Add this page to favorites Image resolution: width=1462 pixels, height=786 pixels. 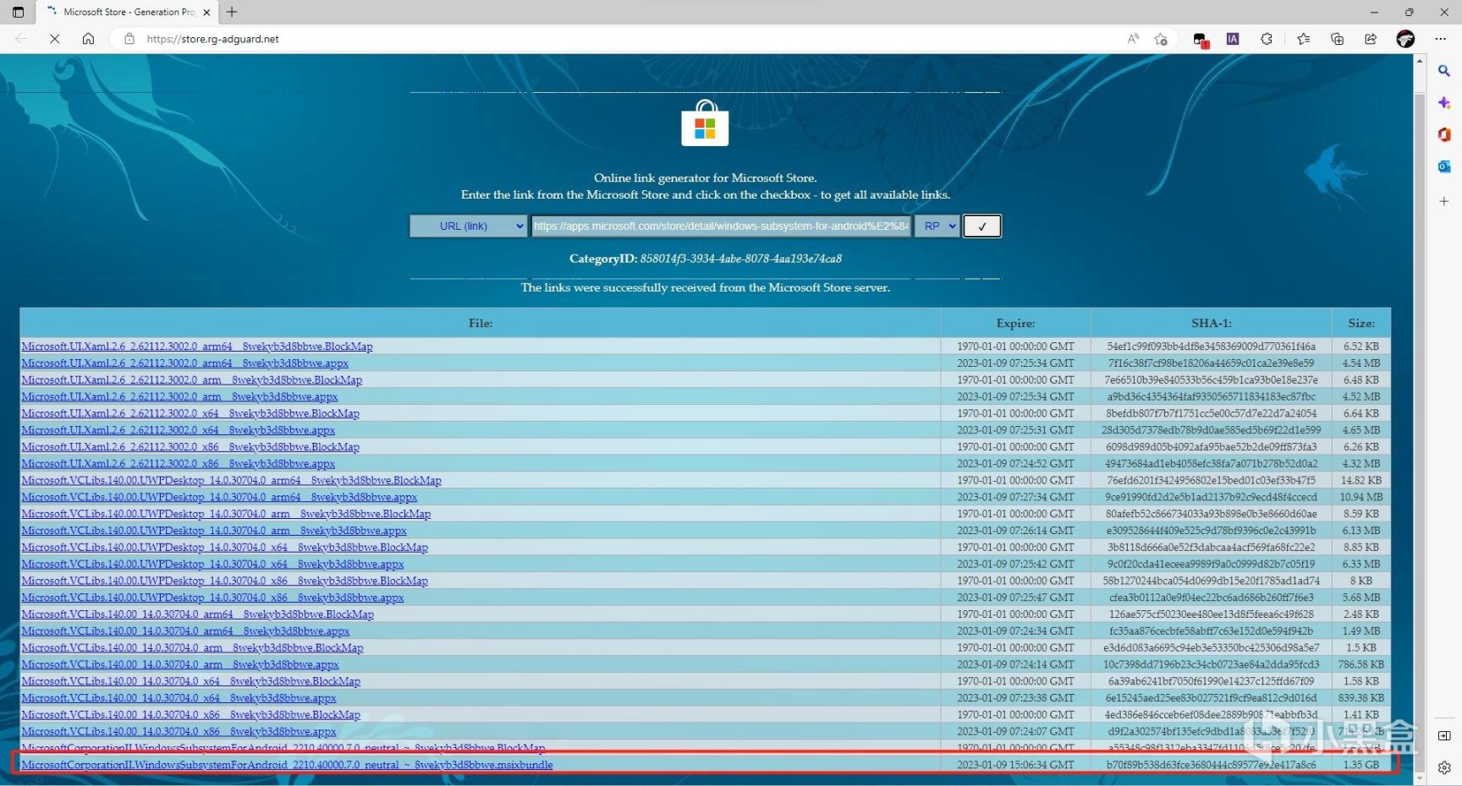[x=1161, y=39]
